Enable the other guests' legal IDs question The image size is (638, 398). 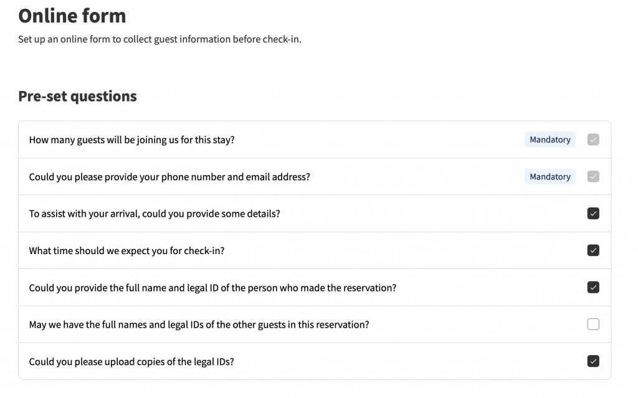pyautogui.click(x=593, y=325)
